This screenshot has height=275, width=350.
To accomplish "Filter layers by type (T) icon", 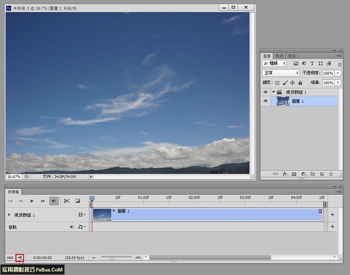I will tap(312, 64).
